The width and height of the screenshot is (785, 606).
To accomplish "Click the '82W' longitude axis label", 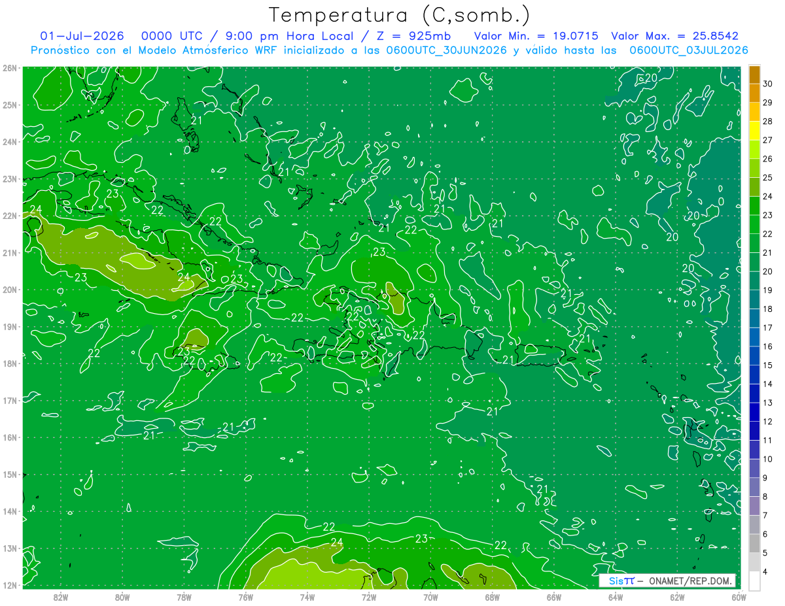I will point(61,597).
